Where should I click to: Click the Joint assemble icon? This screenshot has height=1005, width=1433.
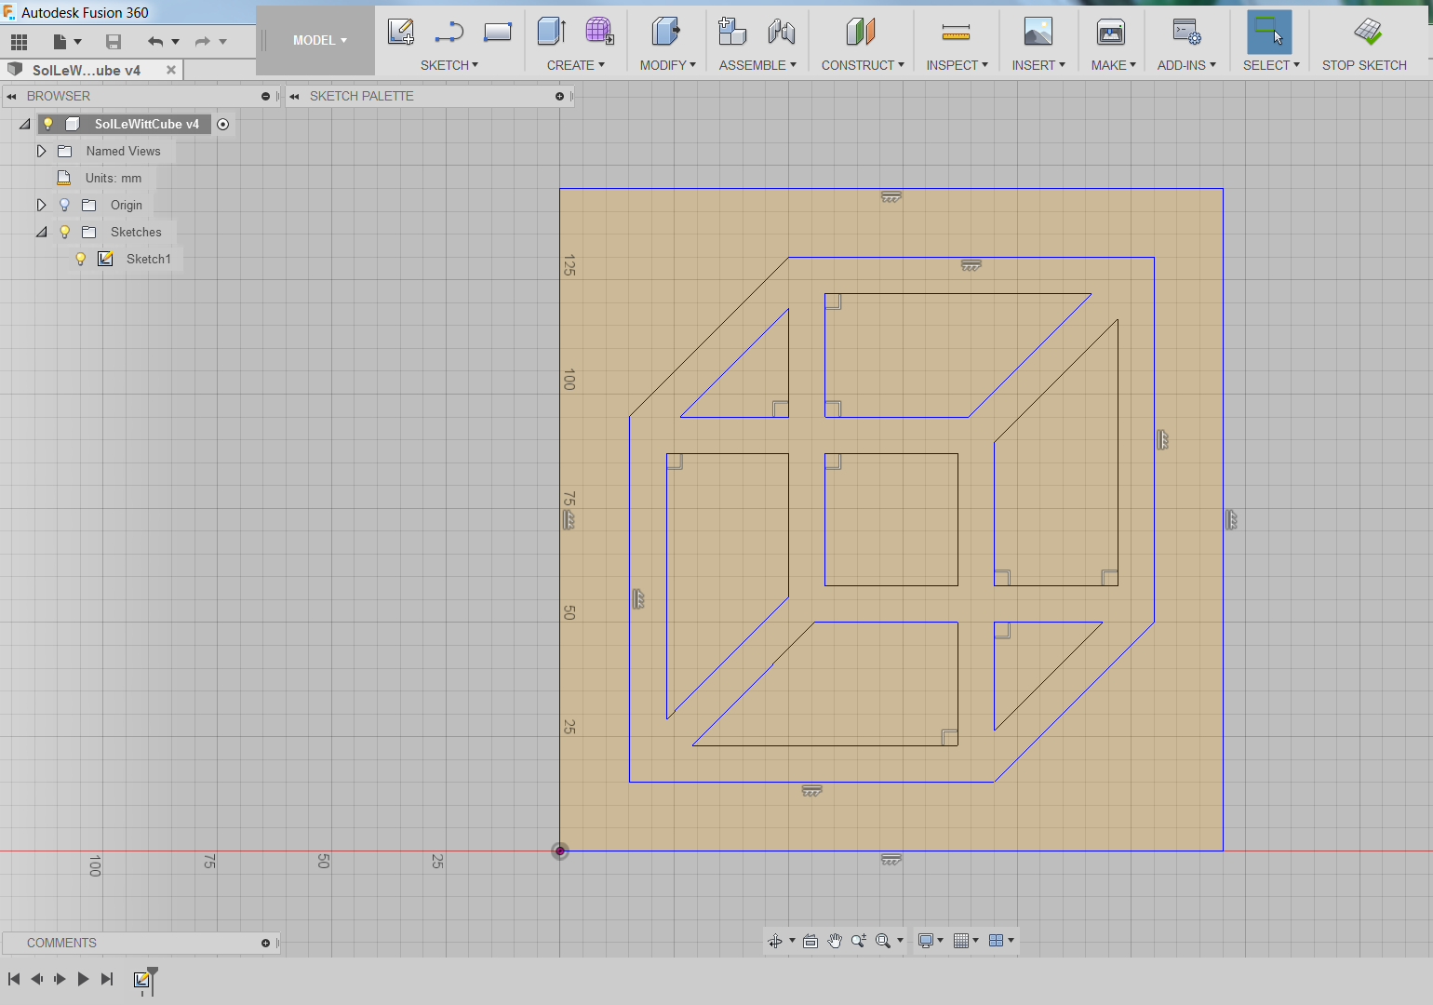[782, 32]
